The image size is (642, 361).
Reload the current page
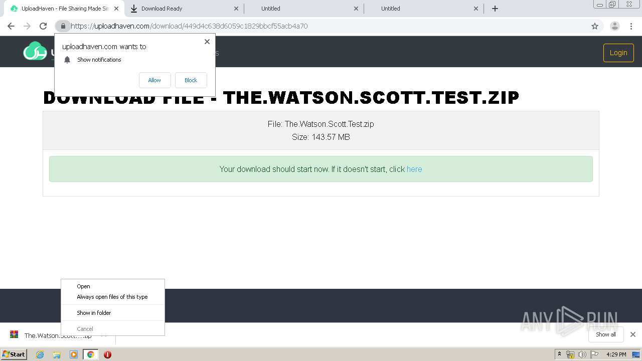(43, 26)
